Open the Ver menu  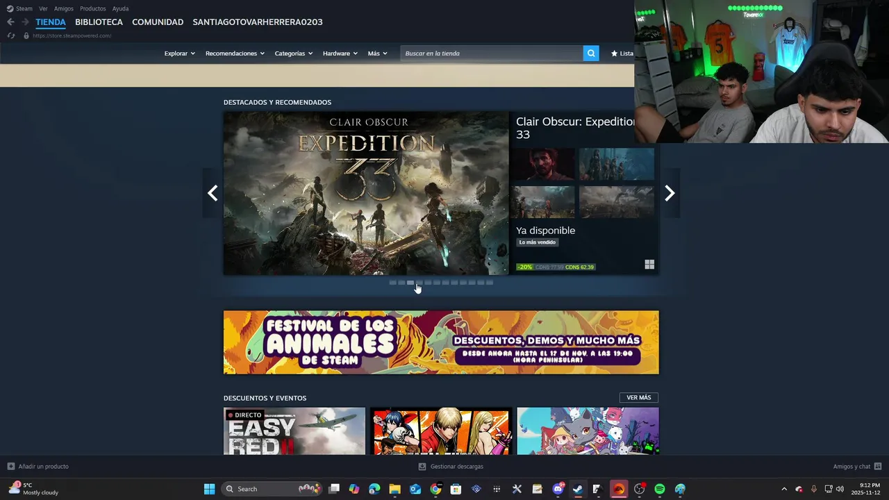[43, 8]
